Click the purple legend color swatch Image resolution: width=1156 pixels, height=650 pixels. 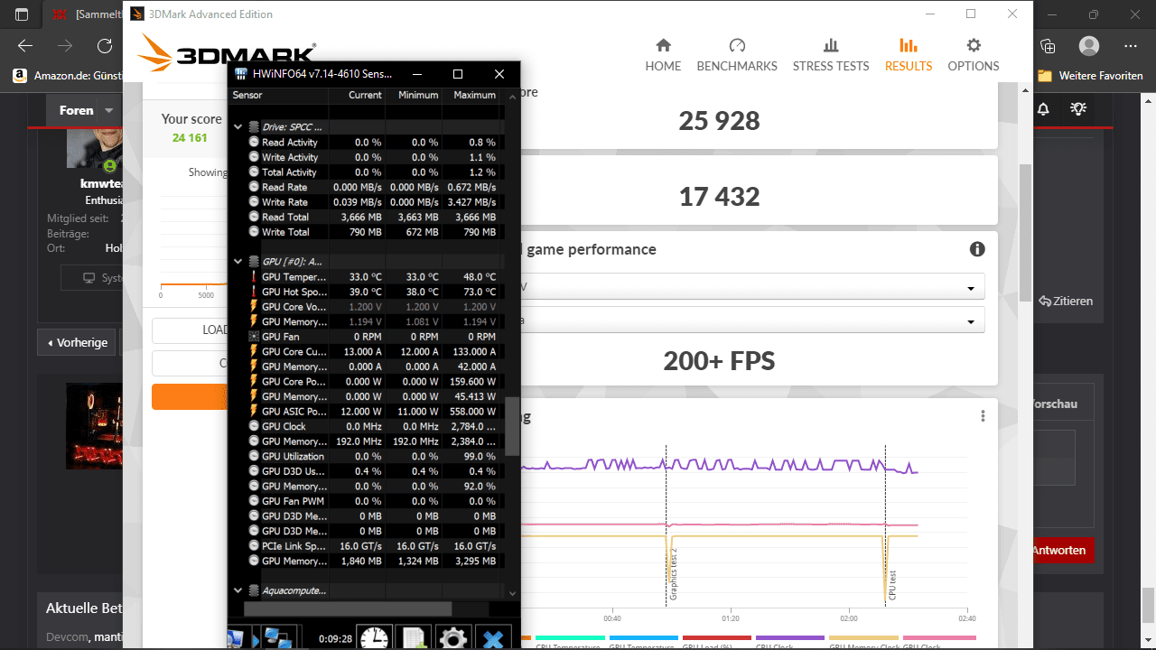click(x=790, y=637)
